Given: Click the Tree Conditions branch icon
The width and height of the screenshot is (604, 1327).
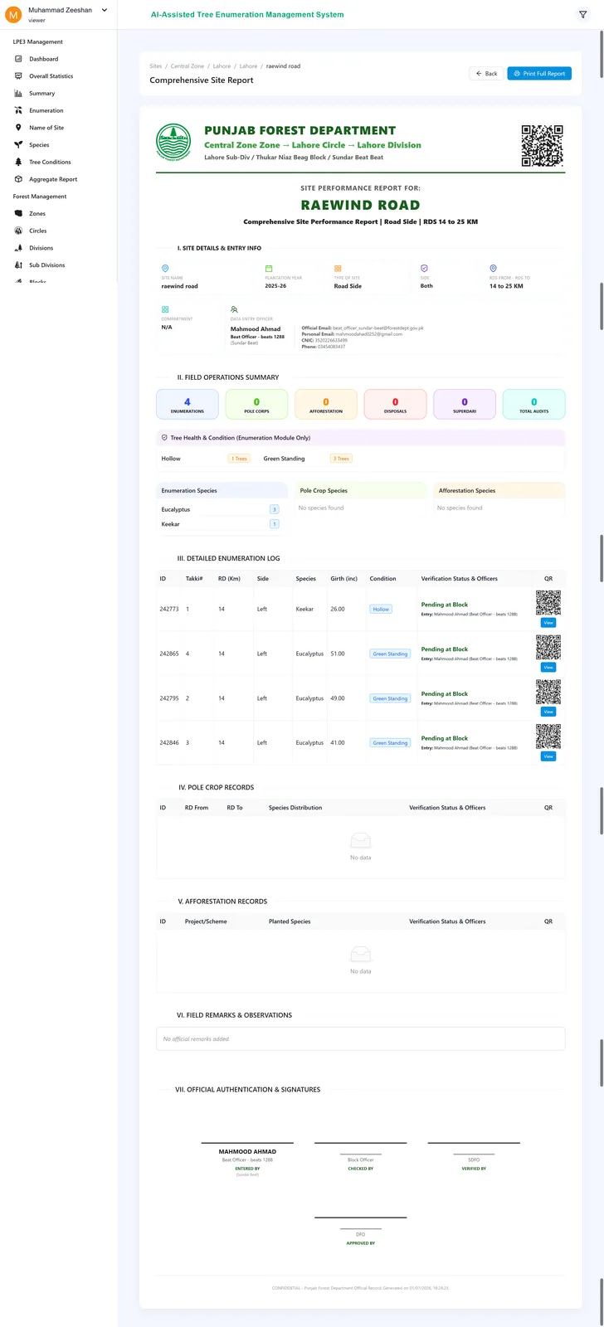Looking at the screenshot, I should tap(18, 162).
